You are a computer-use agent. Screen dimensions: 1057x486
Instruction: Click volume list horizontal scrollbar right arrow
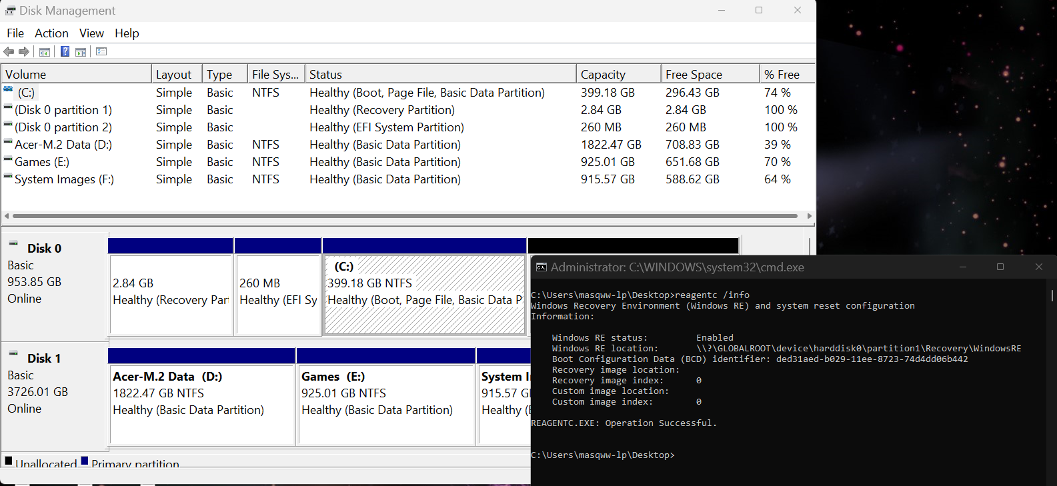point(810,216)
